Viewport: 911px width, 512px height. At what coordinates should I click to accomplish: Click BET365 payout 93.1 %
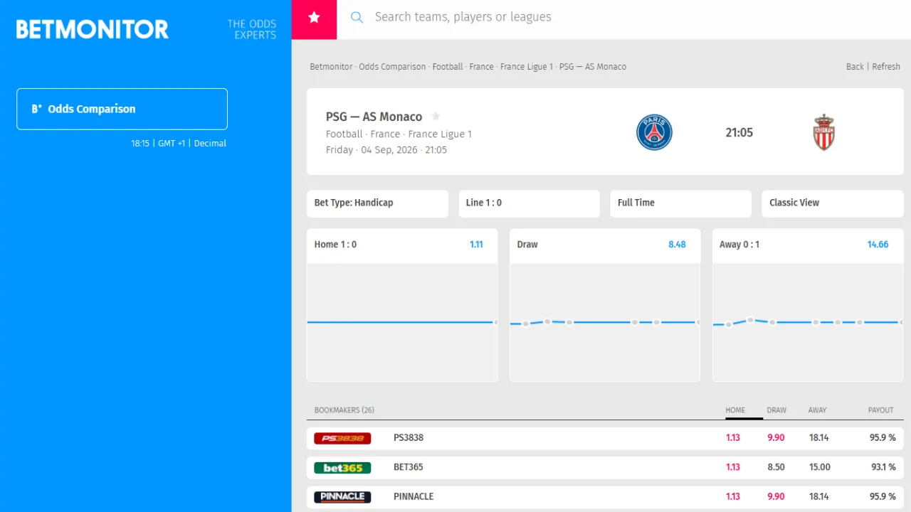[x=883, y=467]
